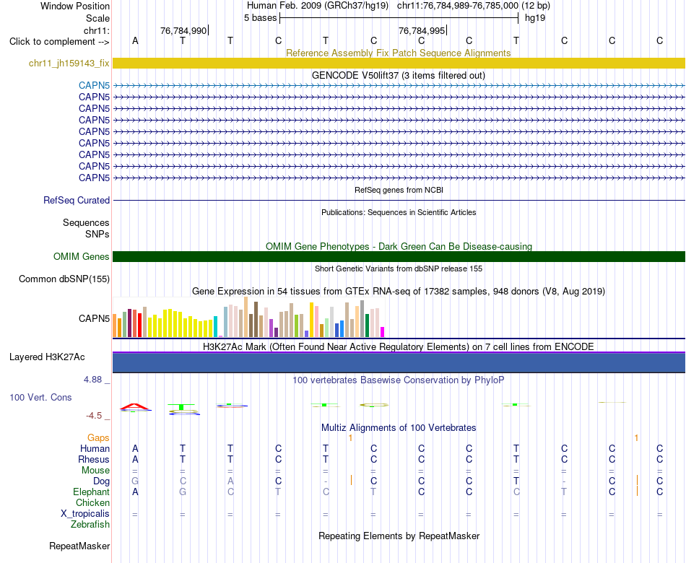
Task: Click the yellow chr11_jh159143_fix patch alignment bar
Action: [x=399, y=63]
